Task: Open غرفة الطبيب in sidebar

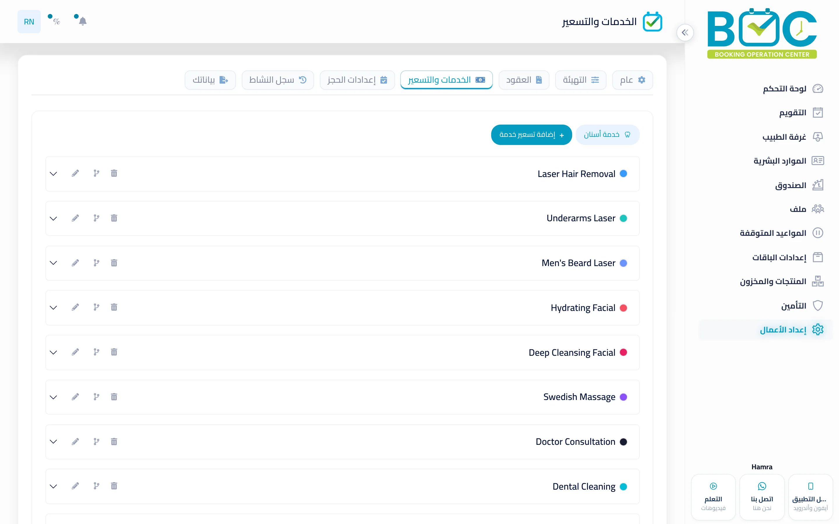Action: 793,137
